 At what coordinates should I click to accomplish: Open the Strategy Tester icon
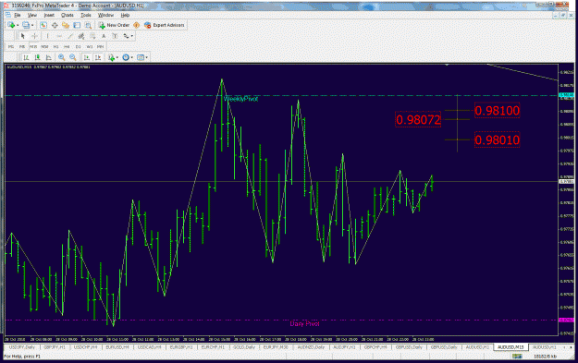coord(88,25)
